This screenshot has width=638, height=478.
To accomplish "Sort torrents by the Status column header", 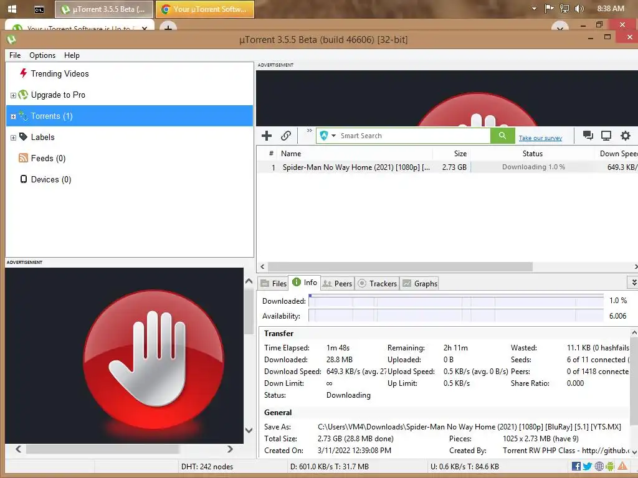I will click(533, 154).
